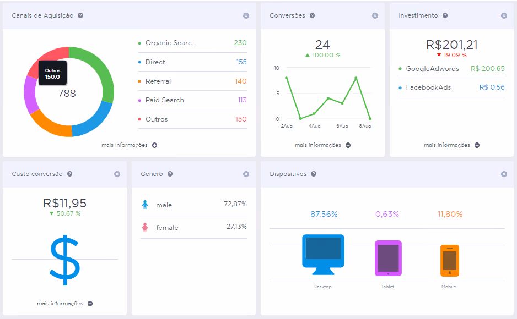The image size is (517, 319).
Task: Close the Conversões widget
Action: pyautogui.click(x=375, y=16)
